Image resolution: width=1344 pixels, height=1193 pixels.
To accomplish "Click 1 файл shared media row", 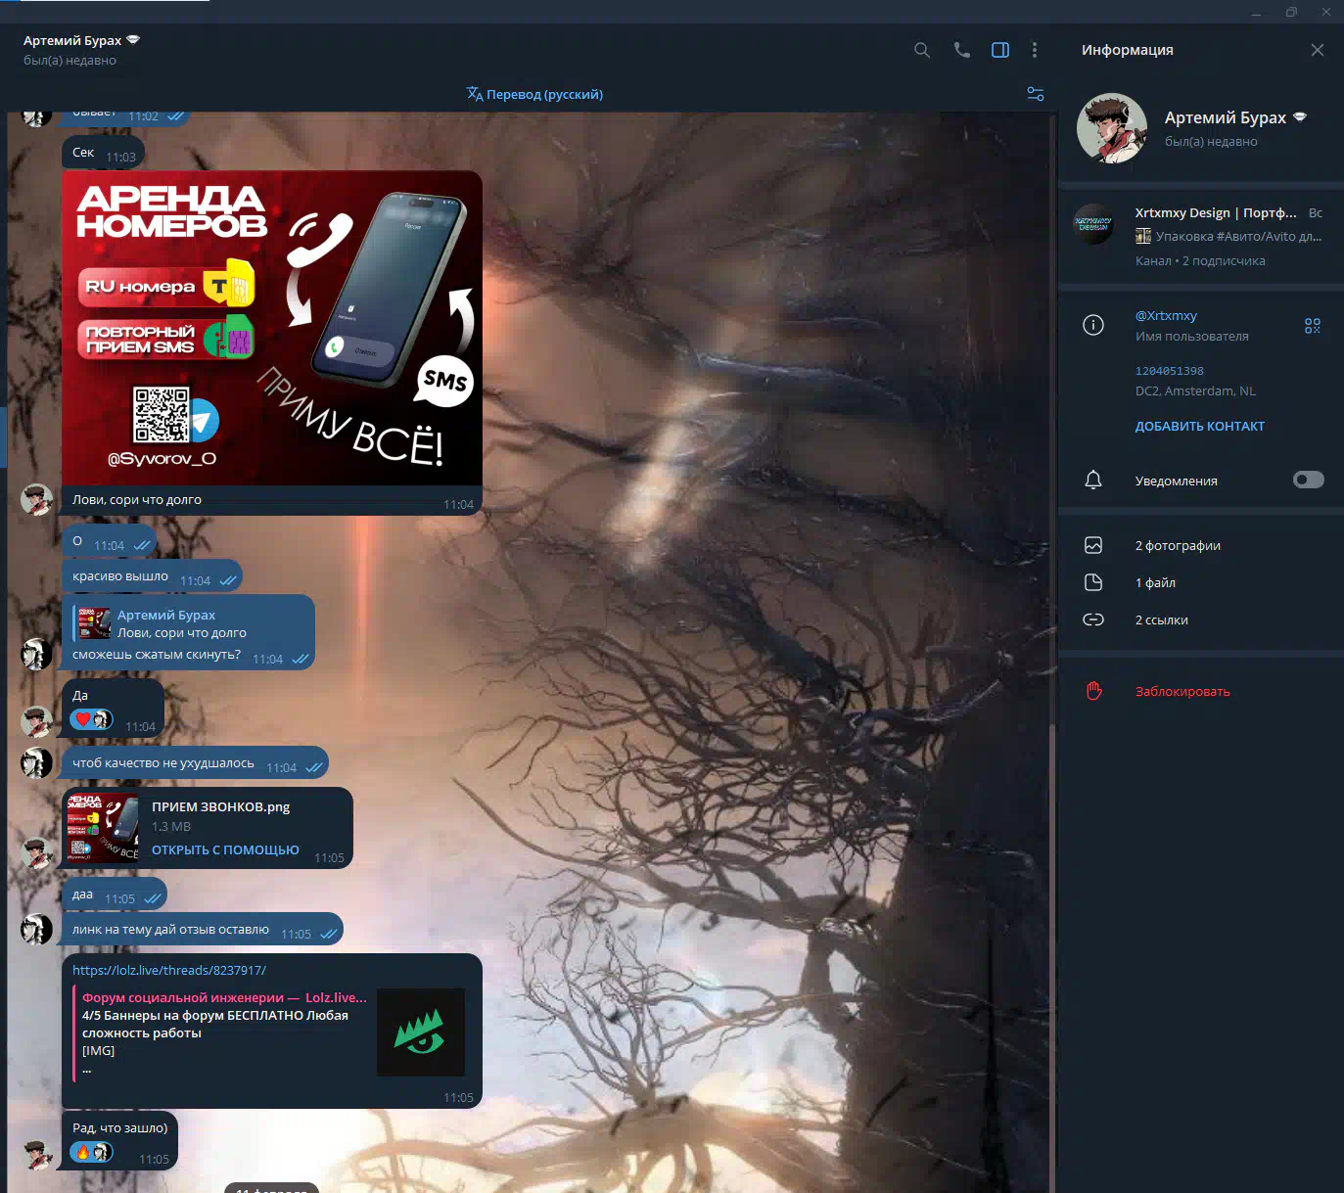I will coord(1201,582).
